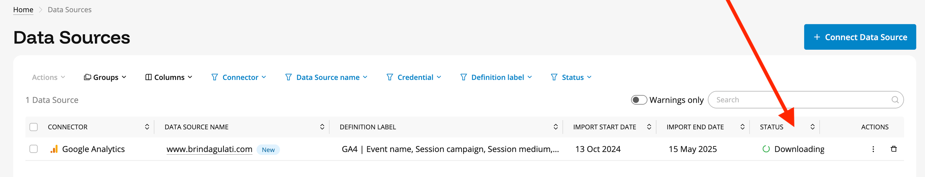Sort by Connector column arrows
The width and height of the screenshot is (925, 177).
coord(147,127)
